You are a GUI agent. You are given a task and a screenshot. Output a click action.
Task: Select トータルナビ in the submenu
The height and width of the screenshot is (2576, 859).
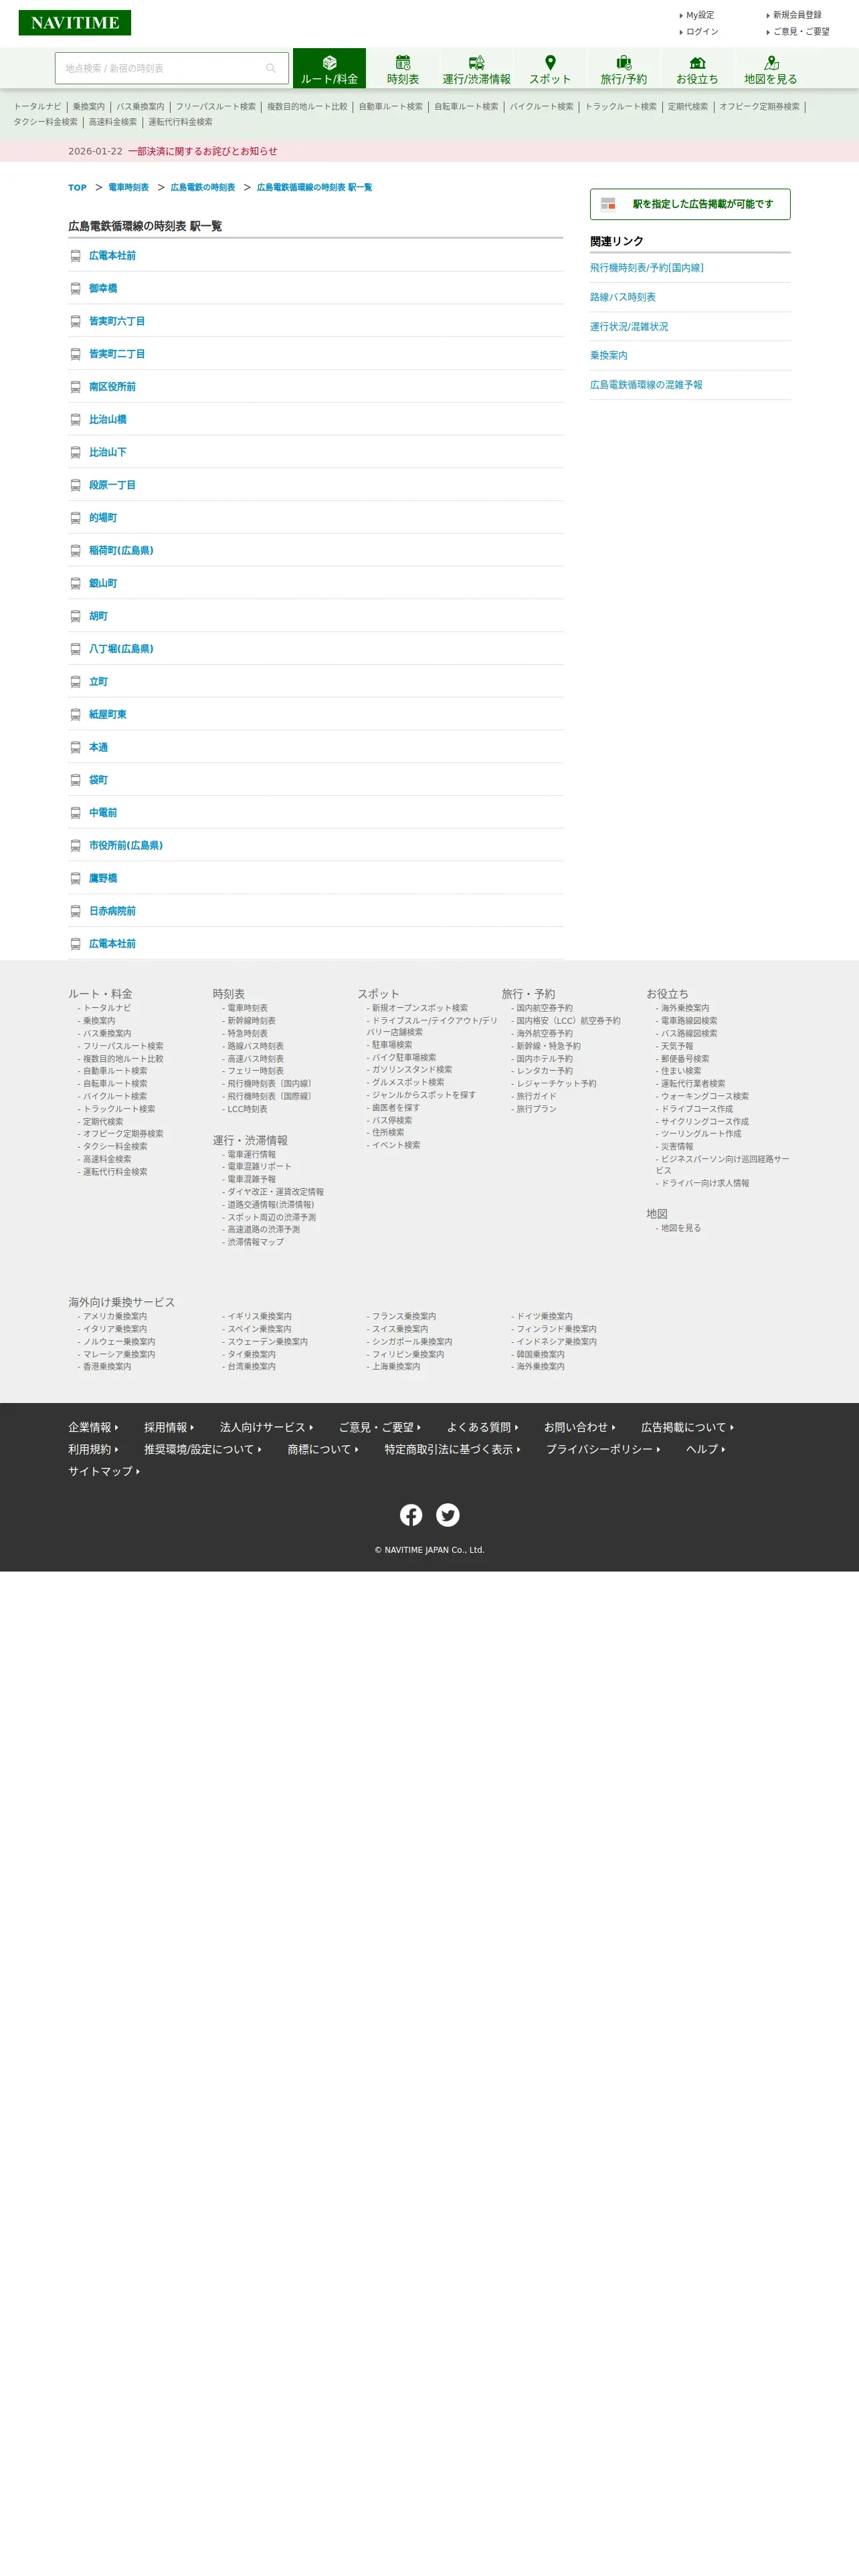[37, 107]
